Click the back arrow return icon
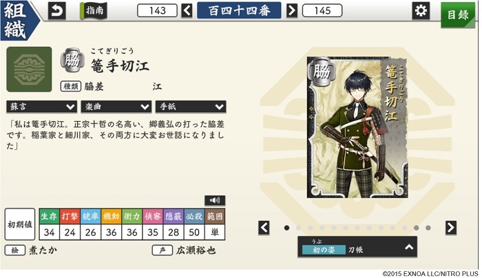 tap(57, 11)
